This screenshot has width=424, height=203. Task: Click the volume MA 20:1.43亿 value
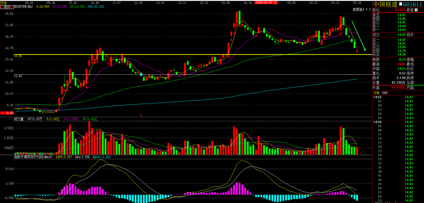[90, 119]
